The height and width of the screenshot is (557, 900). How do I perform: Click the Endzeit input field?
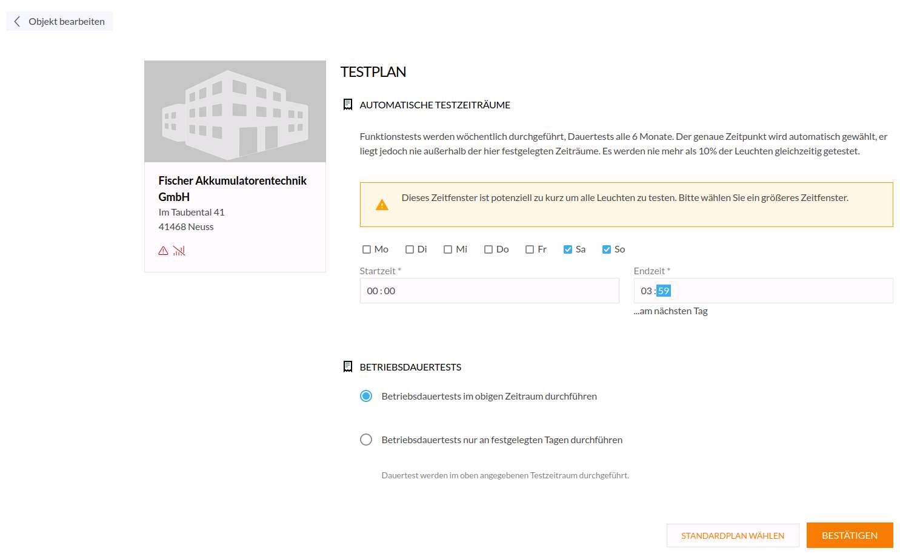coord(764,291)
